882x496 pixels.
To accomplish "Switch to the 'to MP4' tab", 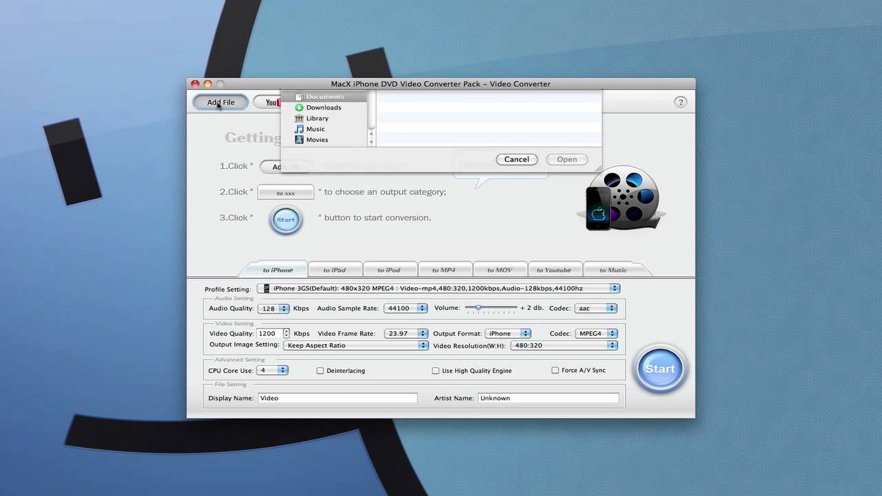I will click(x=444, y=270).
